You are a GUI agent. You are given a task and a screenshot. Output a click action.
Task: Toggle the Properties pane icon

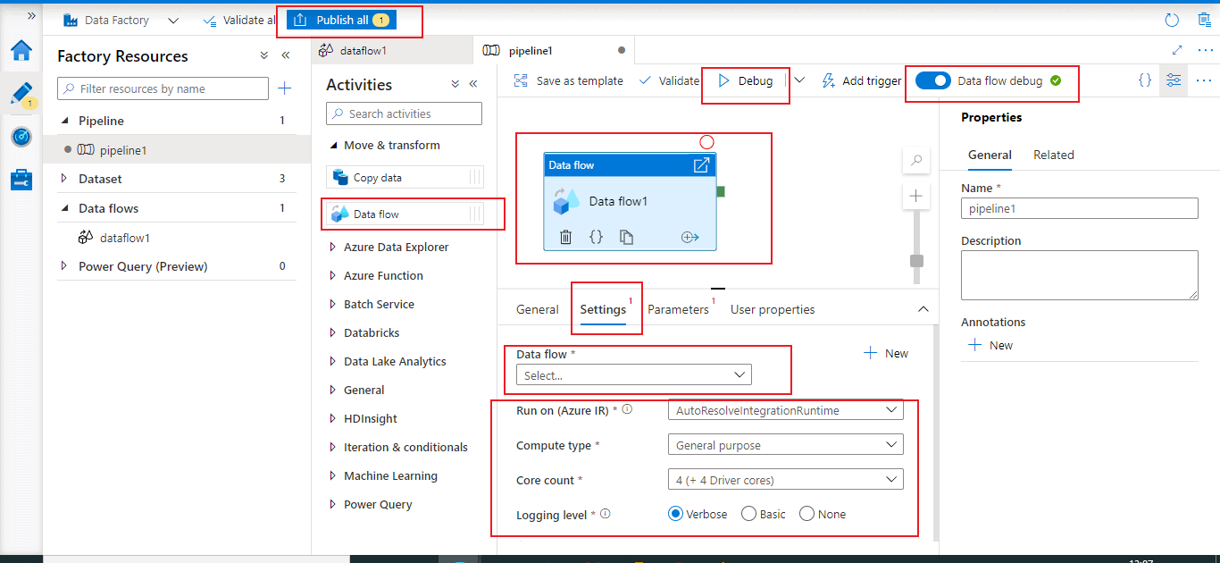point(1174,80)
